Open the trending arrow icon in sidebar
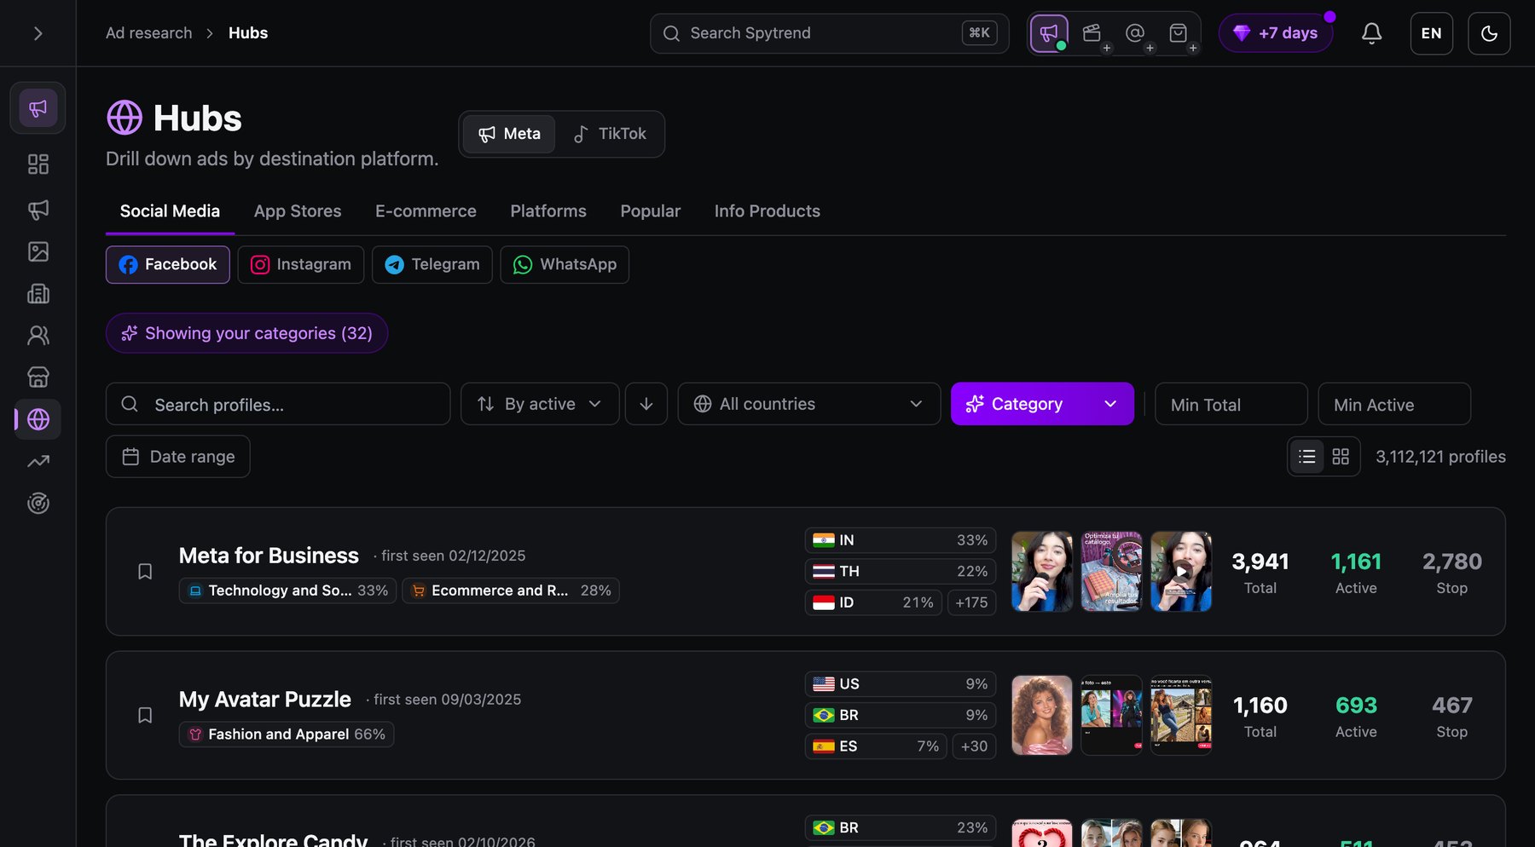1535x847 pixels. pyautogui.click(x=38, y=462)
